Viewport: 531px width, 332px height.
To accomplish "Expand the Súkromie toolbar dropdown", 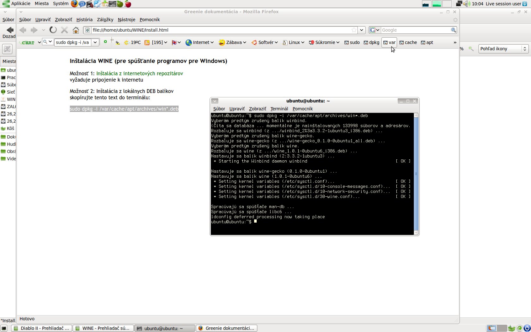I will click(324, 42).
